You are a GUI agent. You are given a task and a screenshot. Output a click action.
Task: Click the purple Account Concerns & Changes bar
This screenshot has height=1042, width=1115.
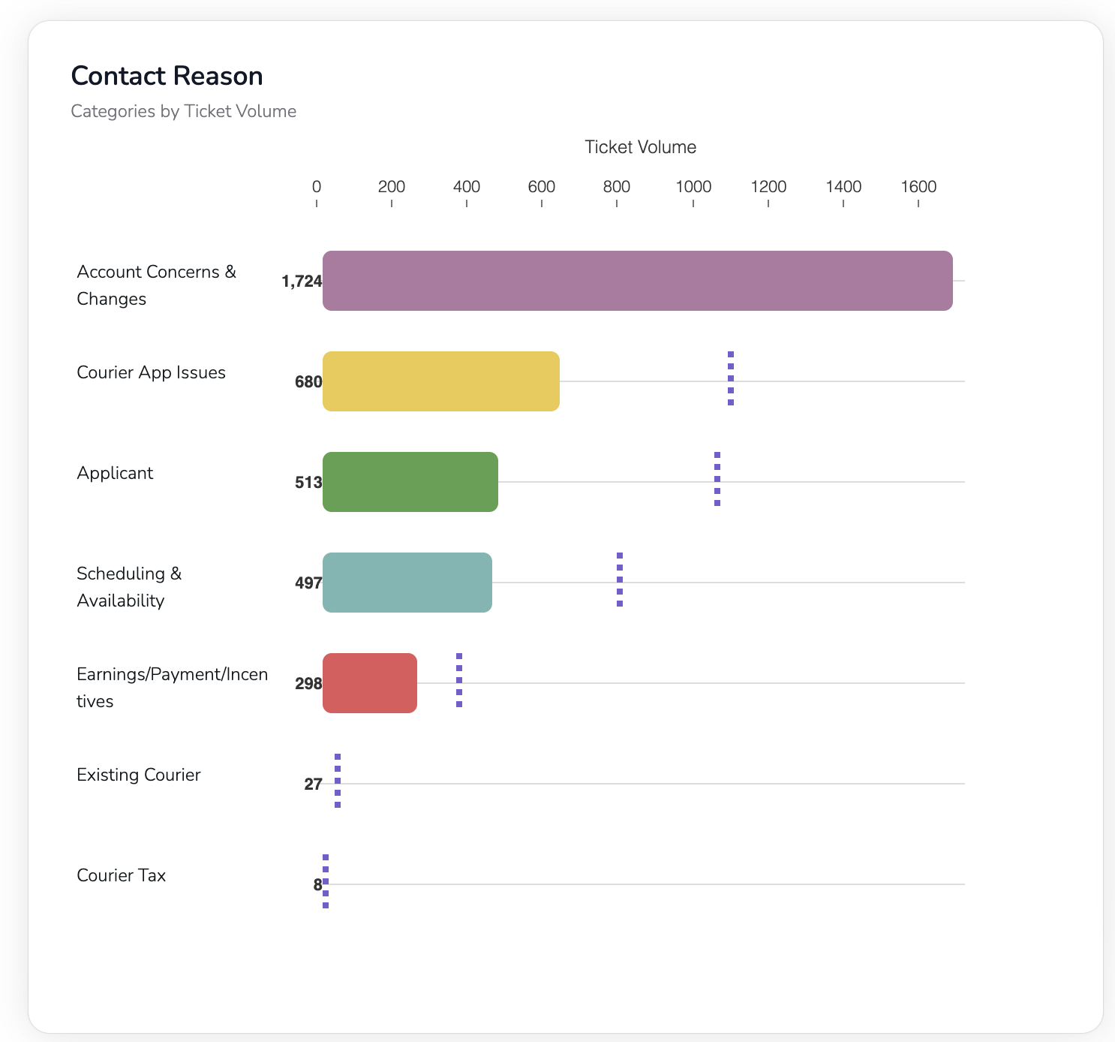click(x=637, y=281)
